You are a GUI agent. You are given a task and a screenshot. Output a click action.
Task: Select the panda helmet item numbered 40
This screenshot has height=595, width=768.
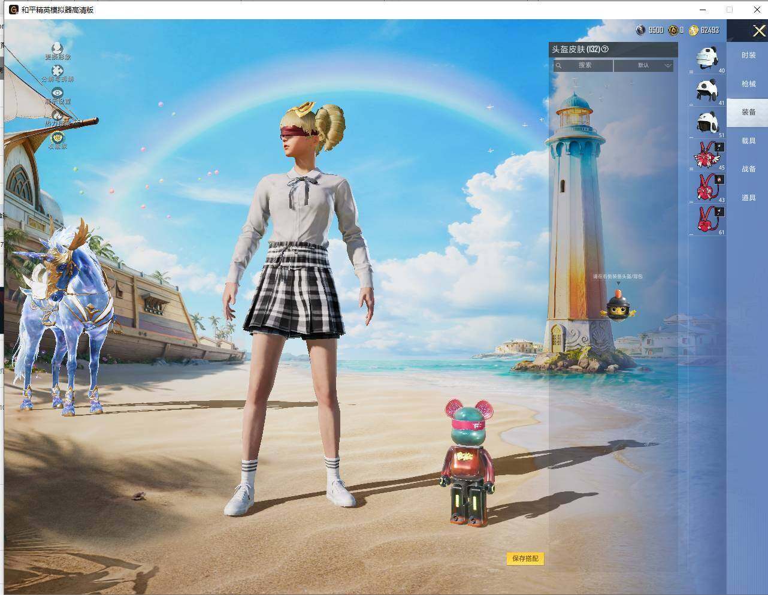(708, 59)
